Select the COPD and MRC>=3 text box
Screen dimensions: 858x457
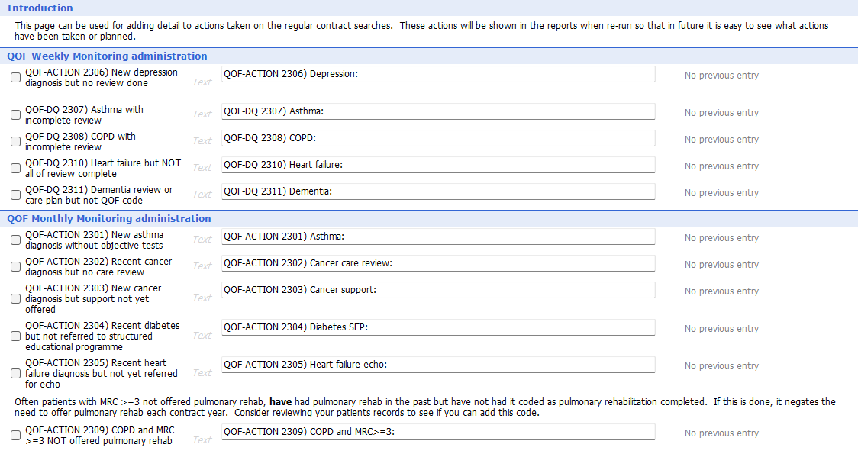click(x=438, y=432)
